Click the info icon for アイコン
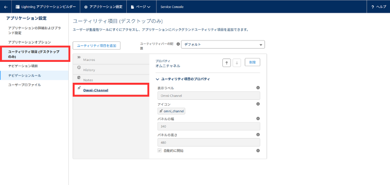 click(258, 104)
